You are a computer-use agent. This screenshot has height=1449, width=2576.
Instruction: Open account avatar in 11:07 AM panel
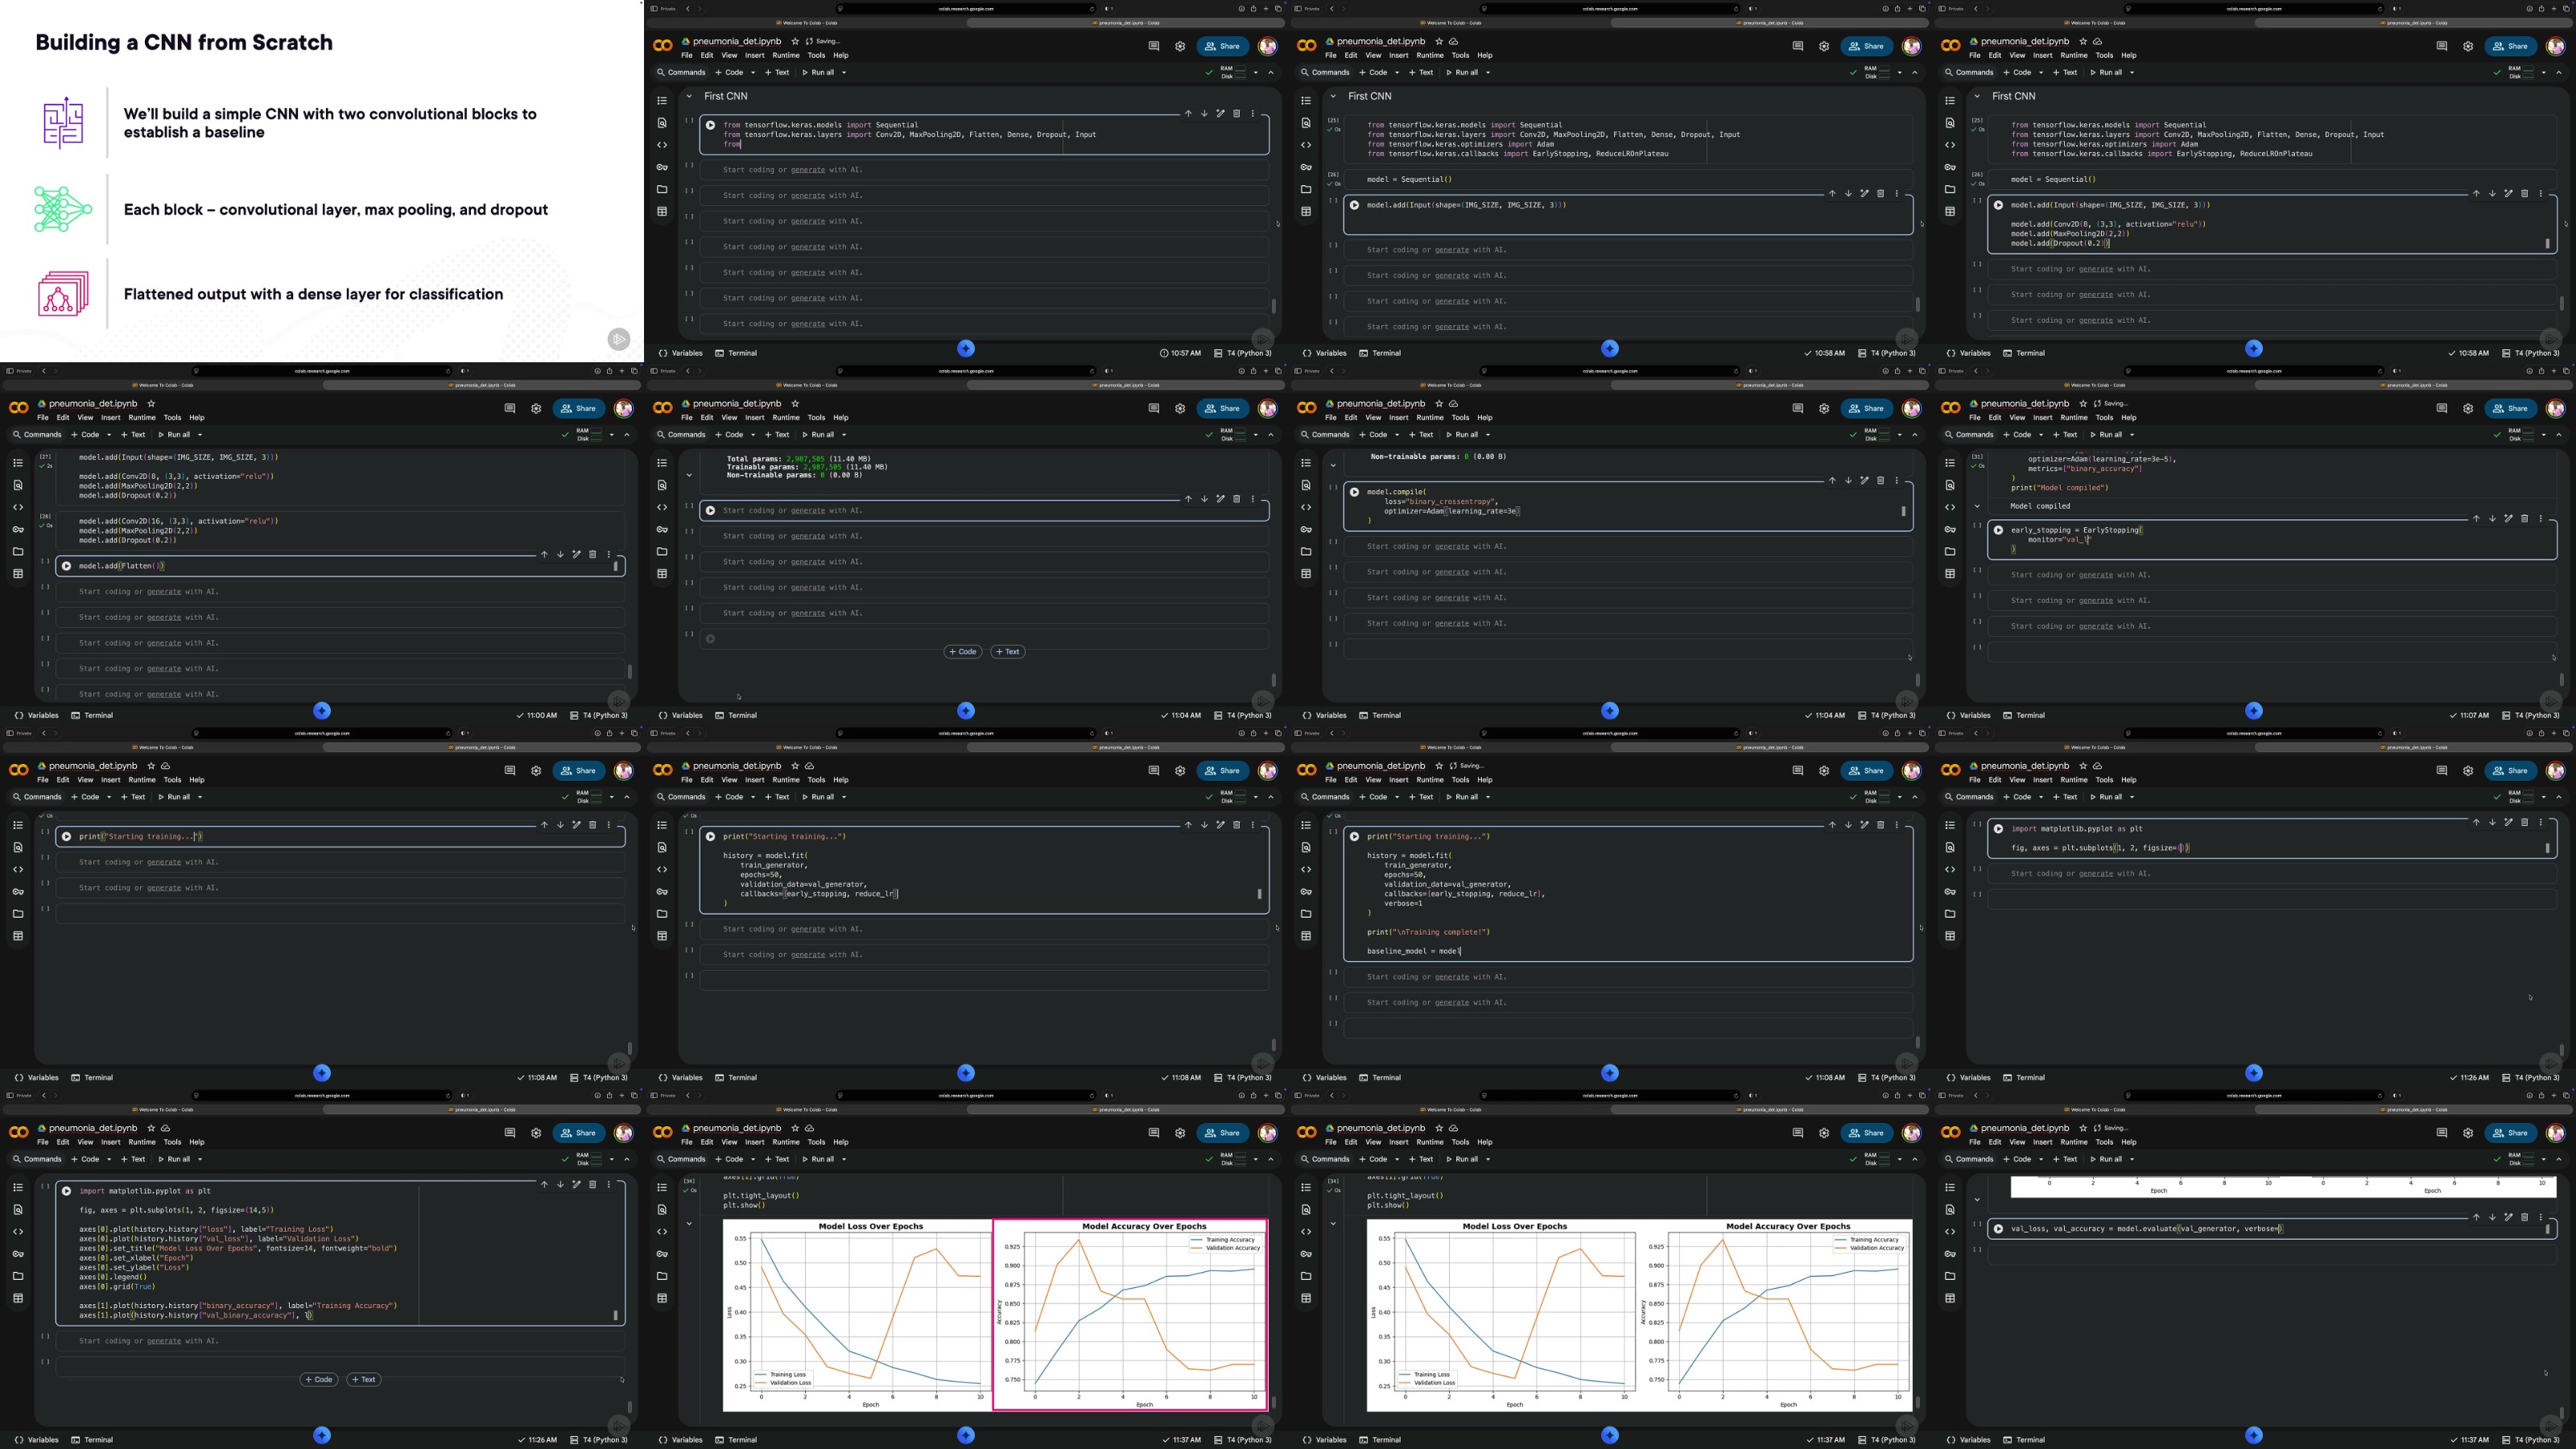click(2556, 408)
